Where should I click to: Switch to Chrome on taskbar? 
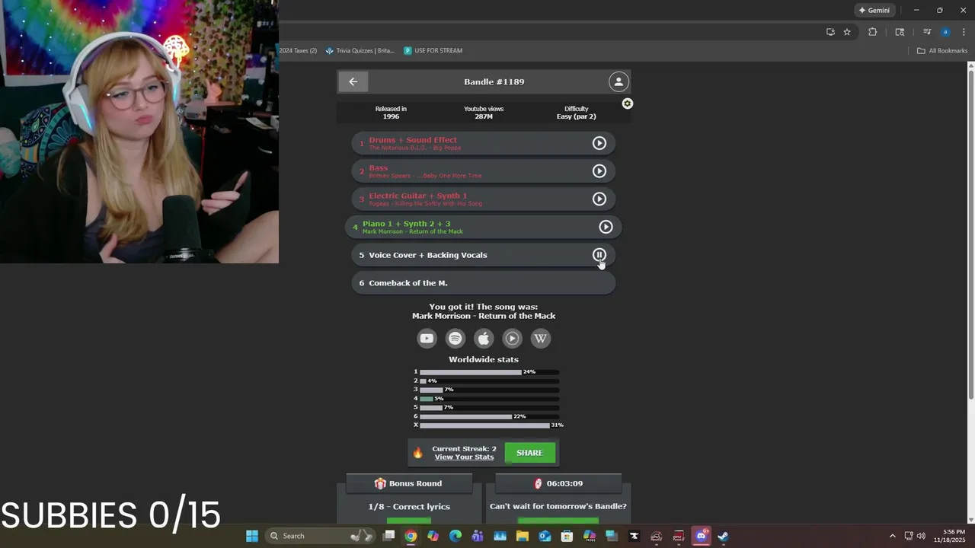tap(411, 536)
